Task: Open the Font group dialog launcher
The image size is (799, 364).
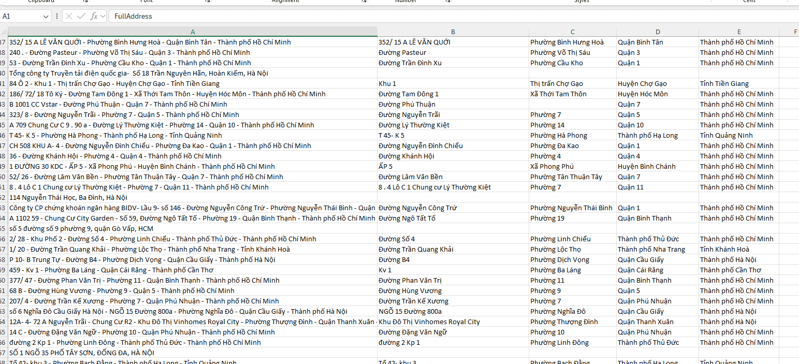Action: point(208,2)
